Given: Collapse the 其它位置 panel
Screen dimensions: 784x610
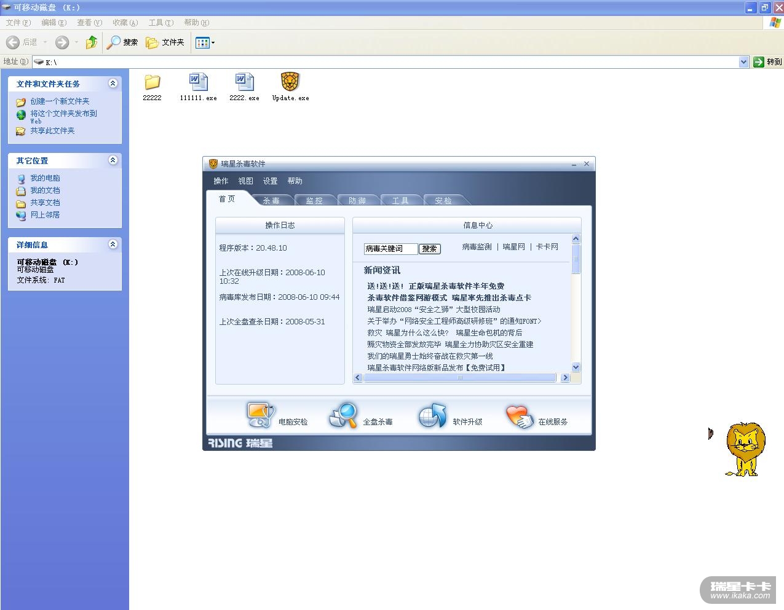Looking at the screenshot, I should (x=113, y=160).
